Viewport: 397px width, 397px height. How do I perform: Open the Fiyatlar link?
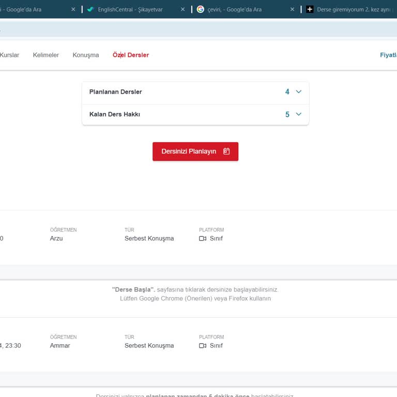pos(388,55)
